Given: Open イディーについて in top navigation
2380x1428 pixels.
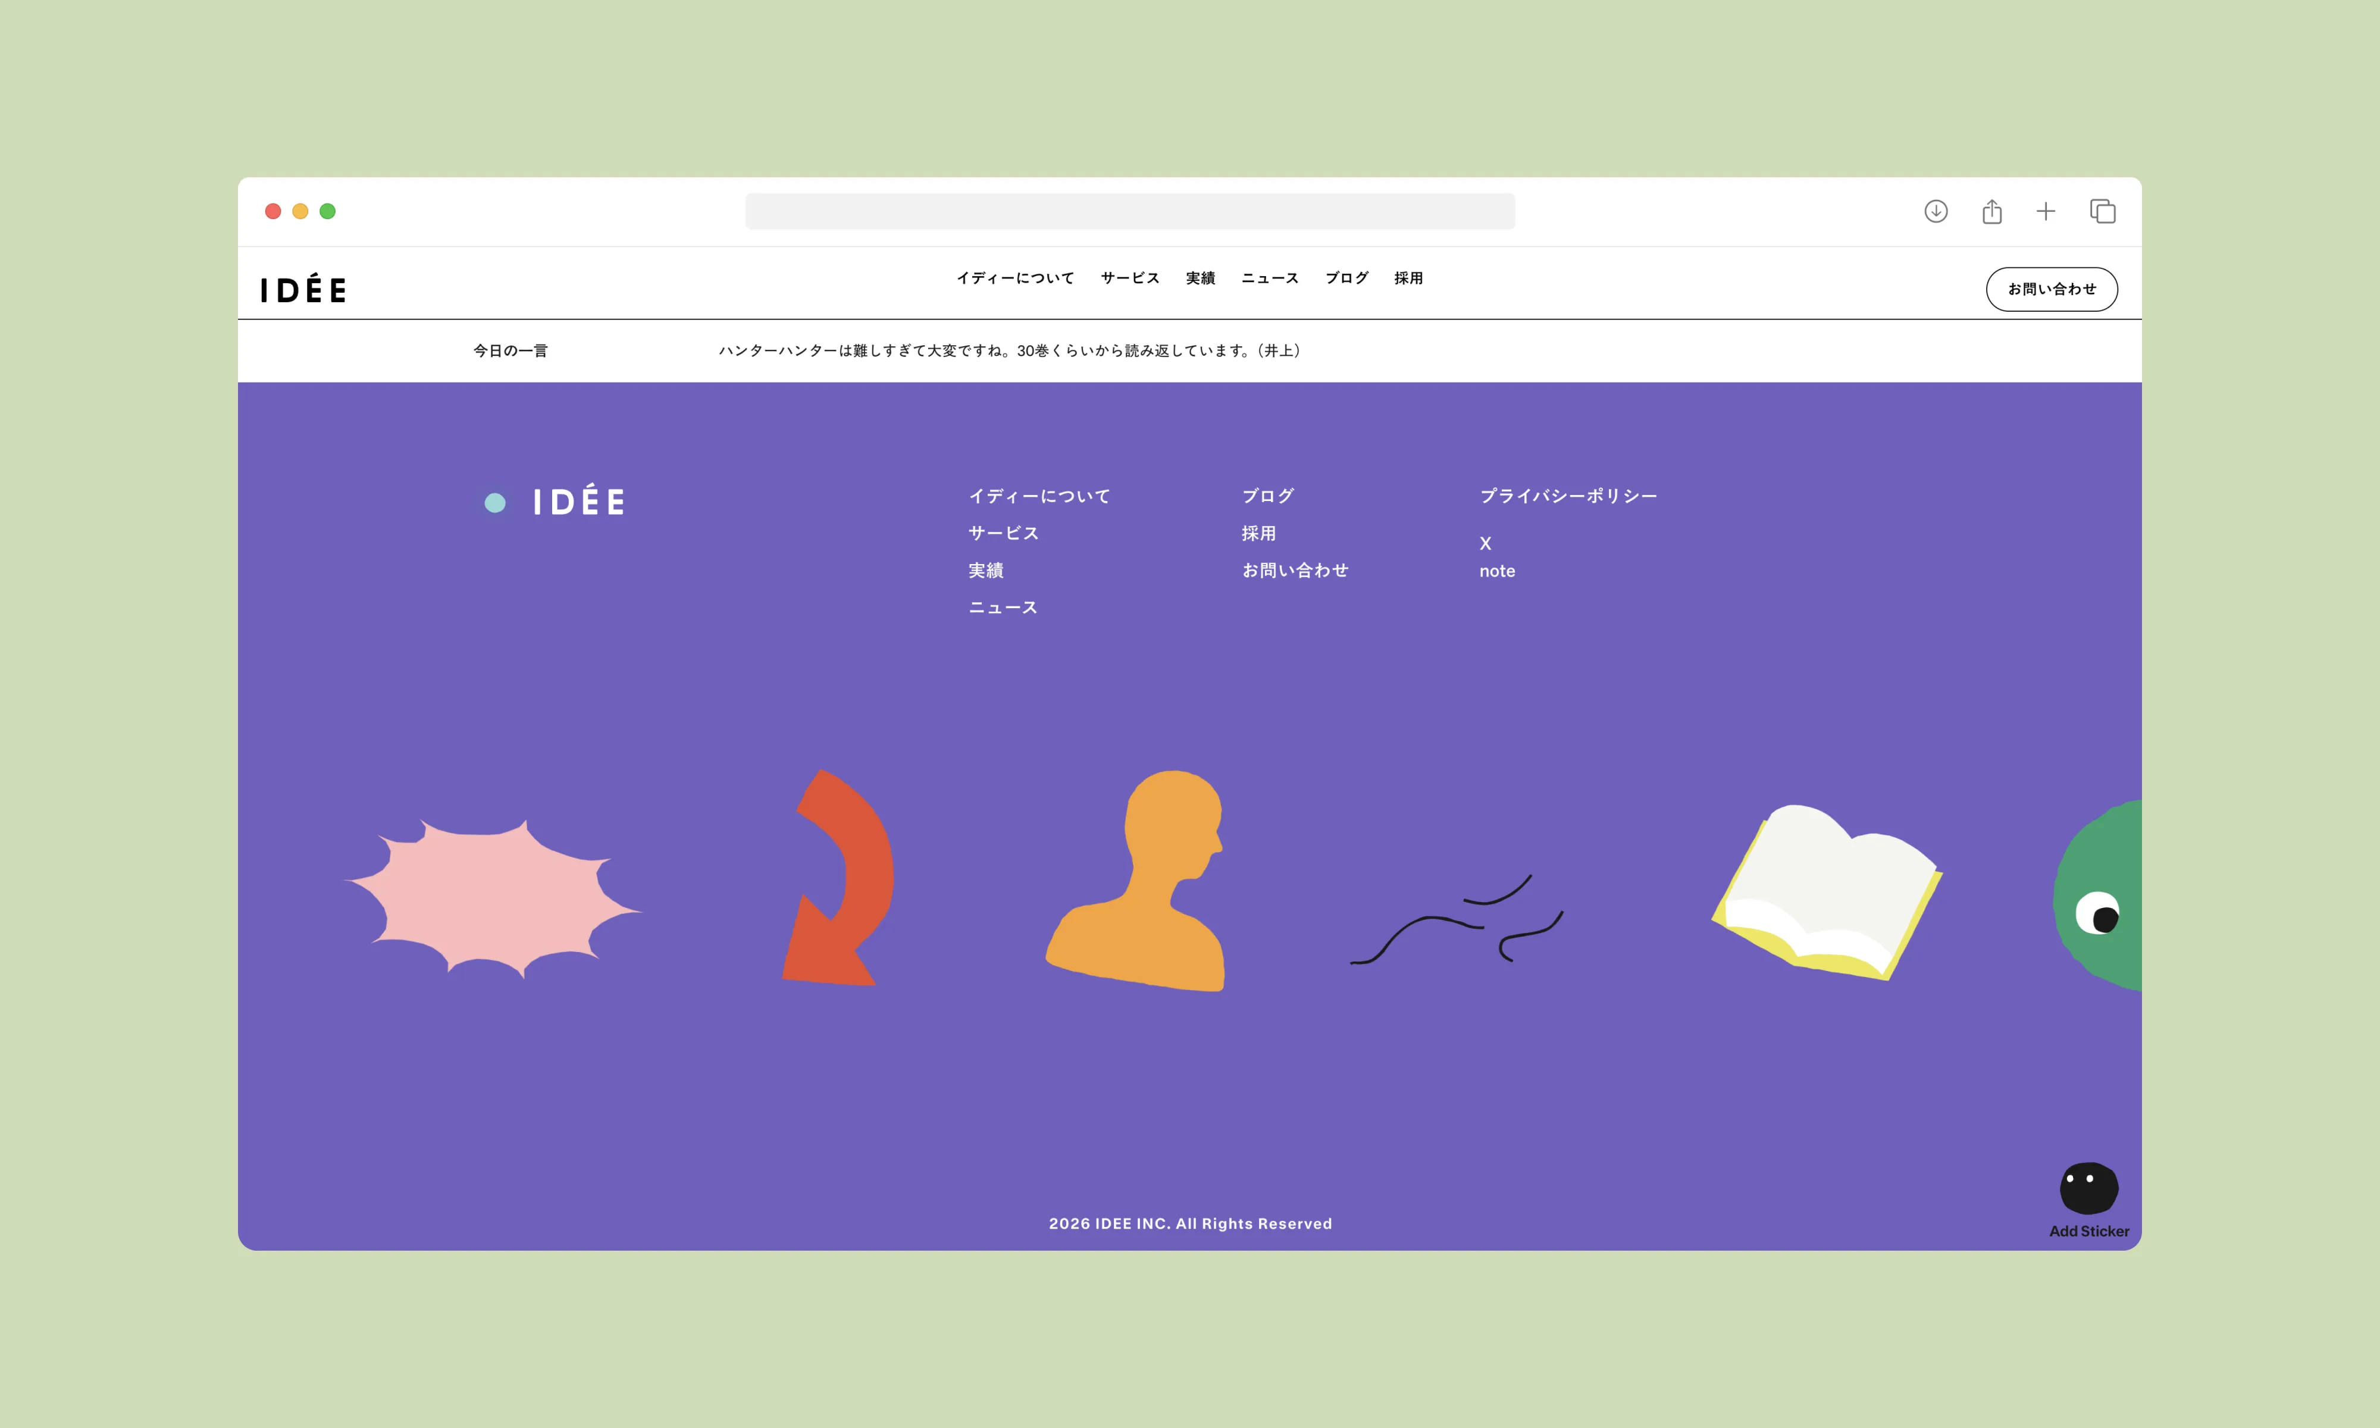Looking at the screenshot, I should tap(1015, 278).
